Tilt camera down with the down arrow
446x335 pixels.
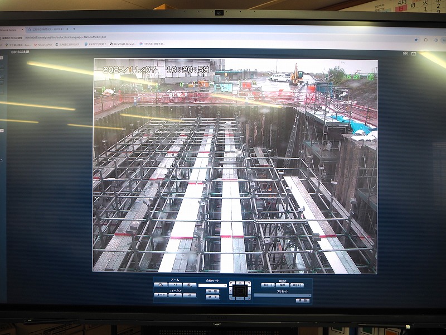click(x=240, y=298)
